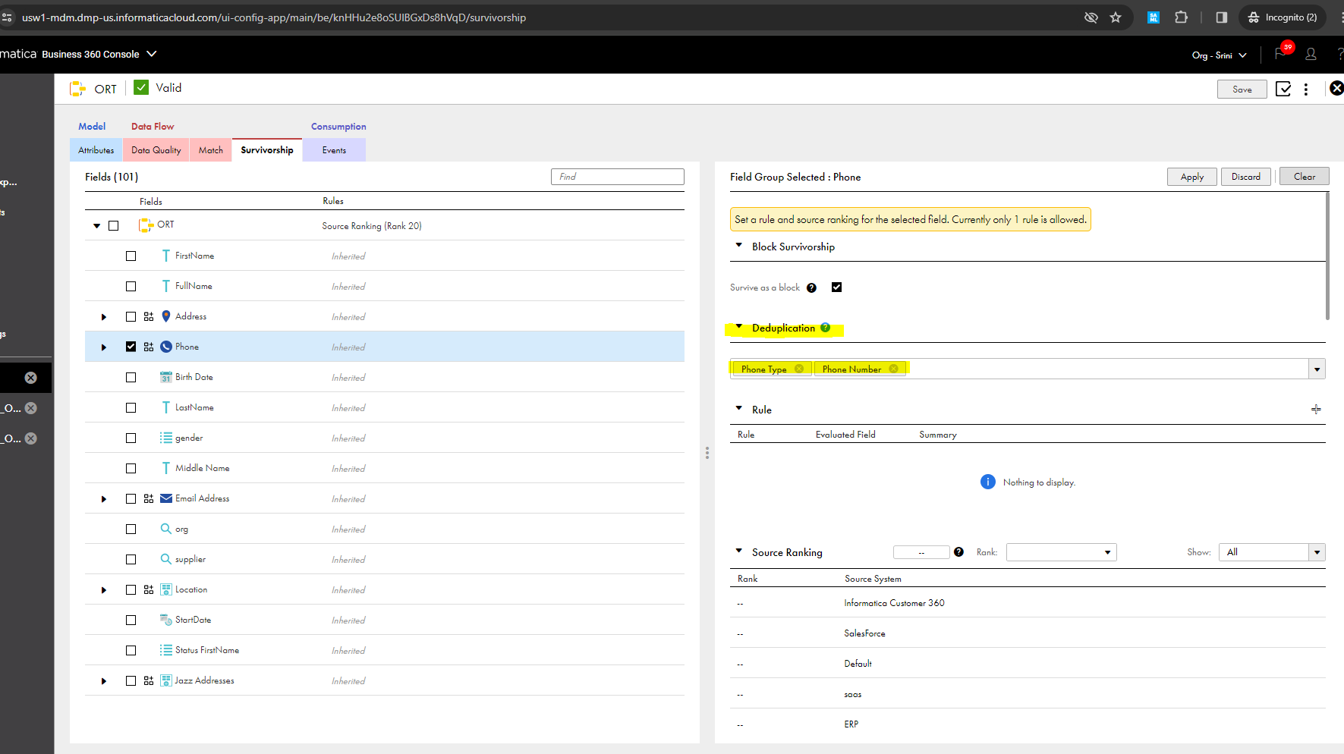Click the Find search field
The image size is (1344, 754).
617,177
